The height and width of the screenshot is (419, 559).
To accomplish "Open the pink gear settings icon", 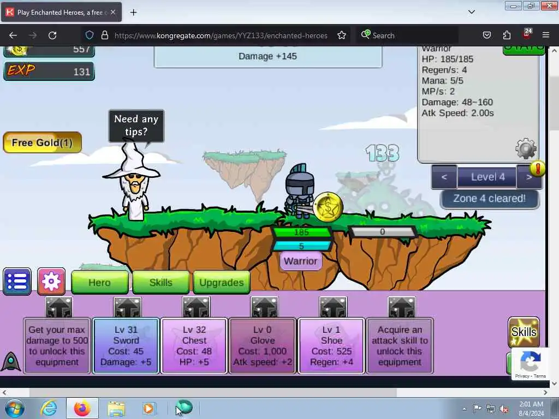I will click(x=51, y=282).
